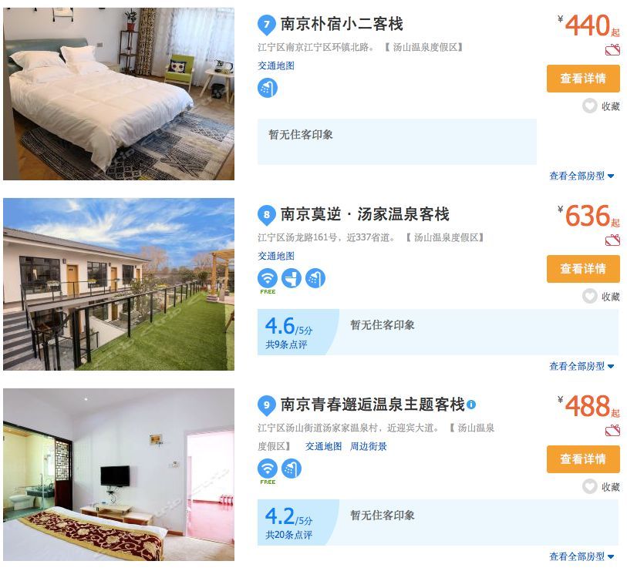
Task: Click toilet icon for 南京莫逆·汤家温泉客栈
Action: [x=292, y=278]
